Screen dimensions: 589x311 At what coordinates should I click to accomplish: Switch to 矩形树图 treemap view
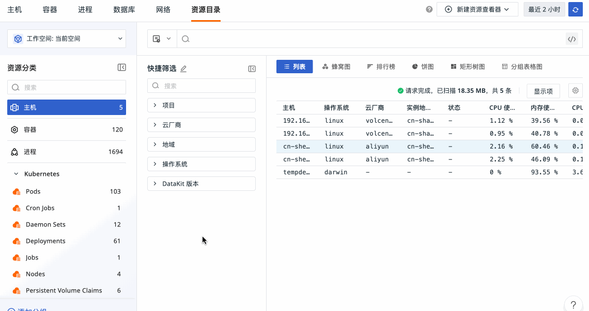coord(468,67)
